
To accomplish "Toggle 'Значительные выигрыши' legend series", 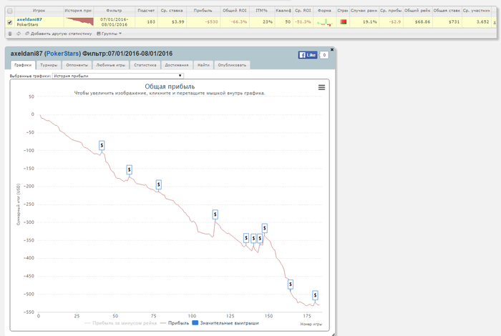I will click(225, 323).
